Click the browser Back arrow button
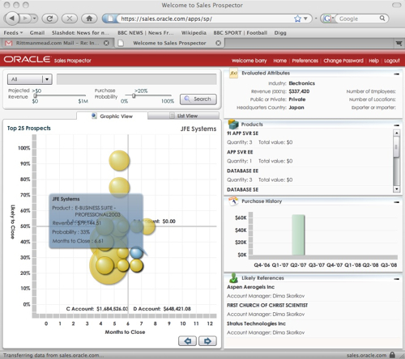 coord(12,19)
